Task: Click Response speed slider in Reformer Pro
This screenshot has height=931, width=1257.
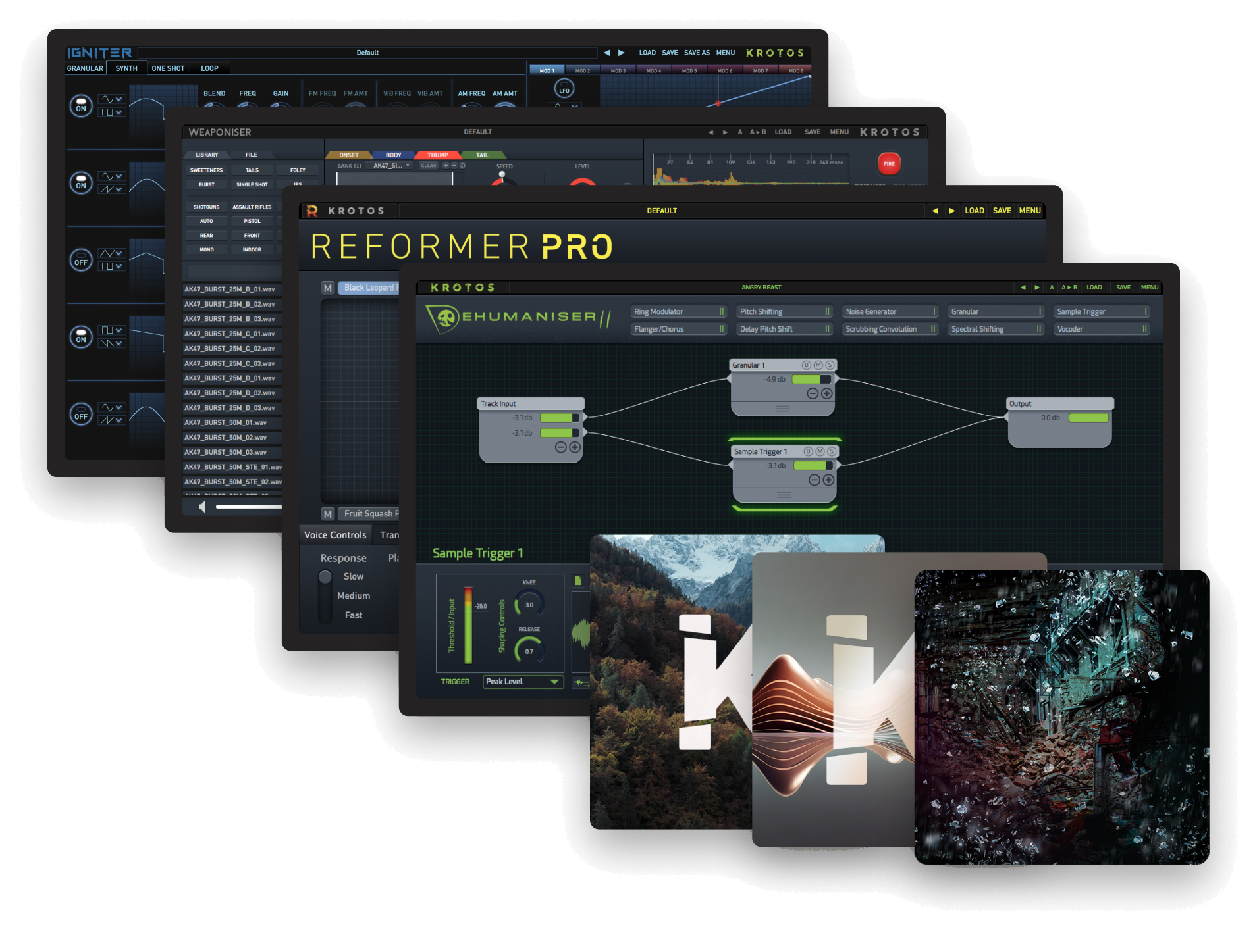Action: pyautogui.click(x=325, y=595)
